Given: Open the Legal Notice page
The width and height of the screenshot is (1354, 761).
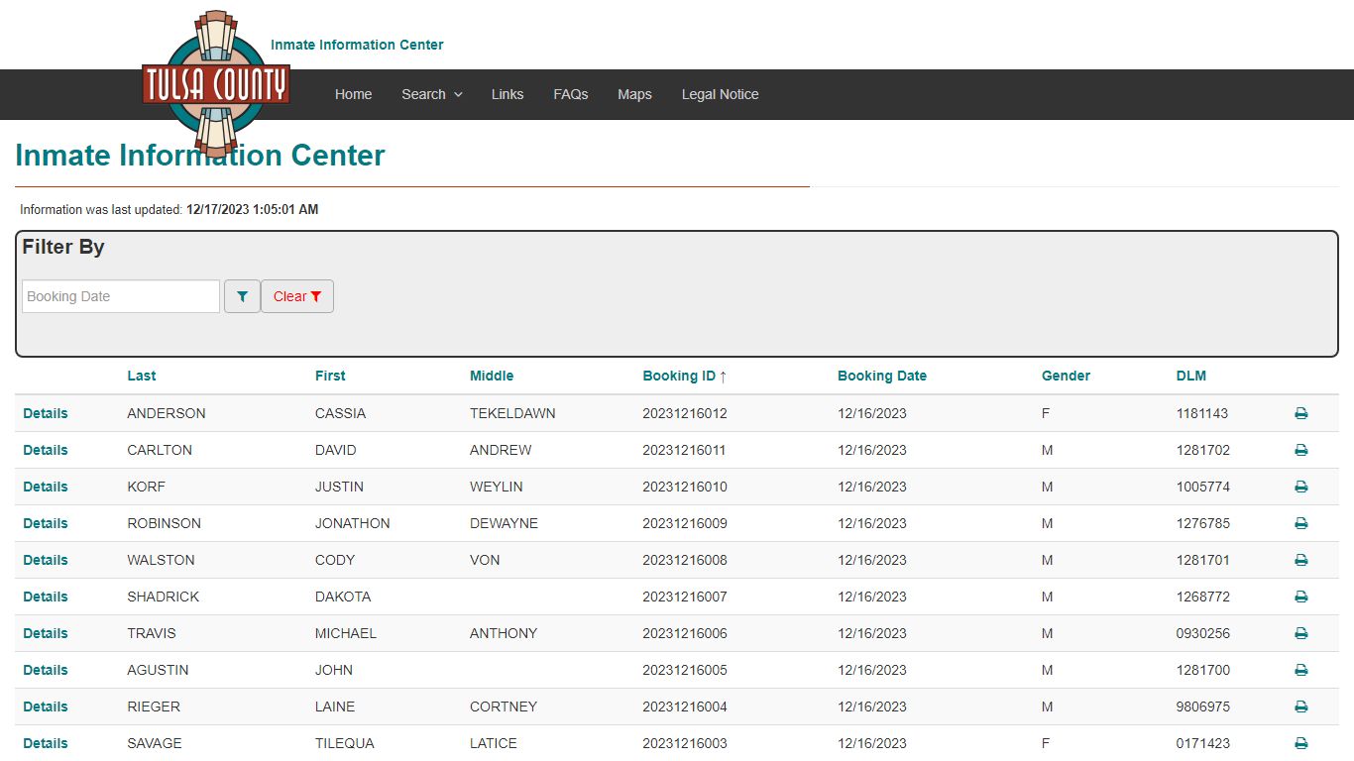Looking at the screenshot, I should pyautogui.click(x=721, y=94).
